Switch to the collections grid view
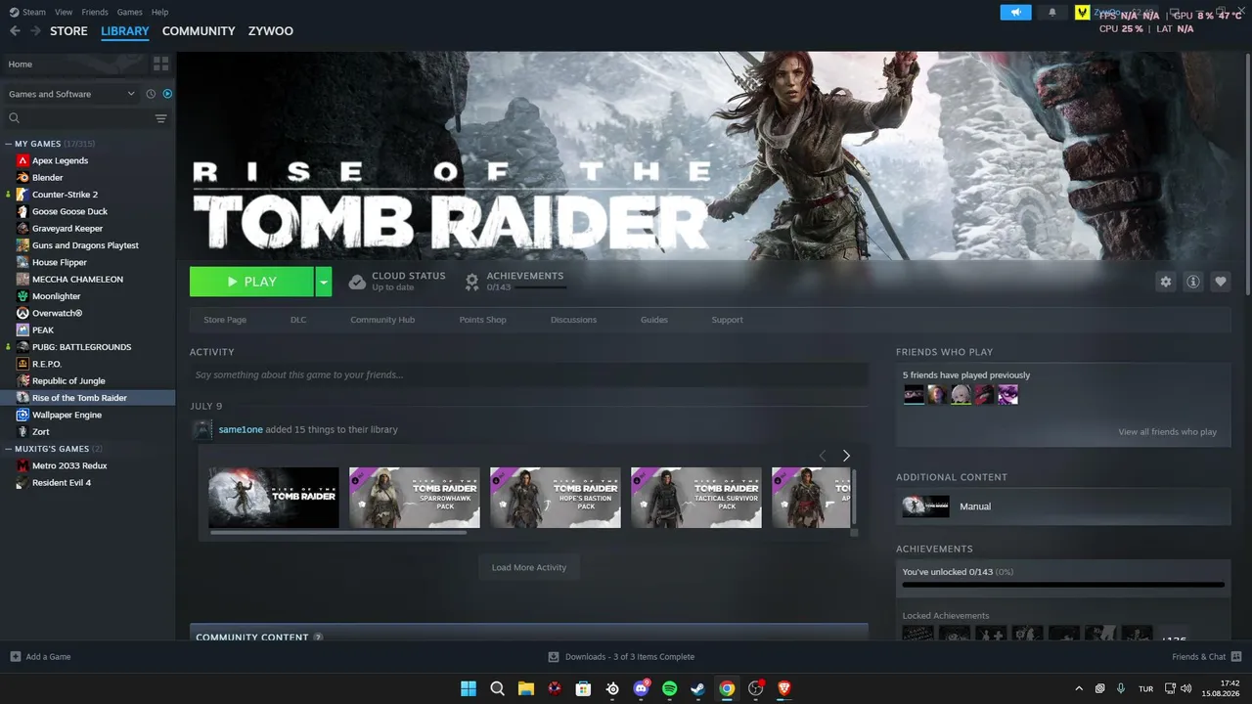 [160, 64]
